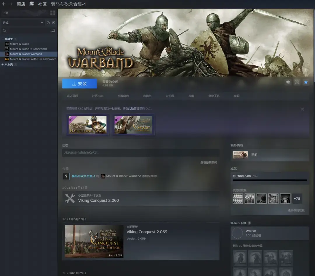The image size is (315, 276).
Task: Open the Warrior badge 100 经验值 row
Action: (270, 233)
